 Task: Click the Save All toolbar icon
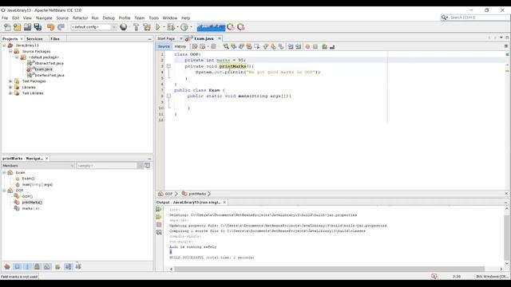click(38, 27)
